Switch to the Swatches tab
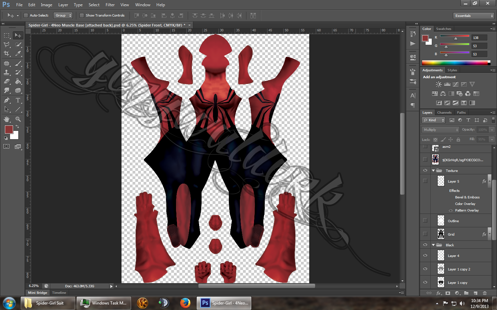The width and height of the screenshot is (497, 310). point(444,29)
